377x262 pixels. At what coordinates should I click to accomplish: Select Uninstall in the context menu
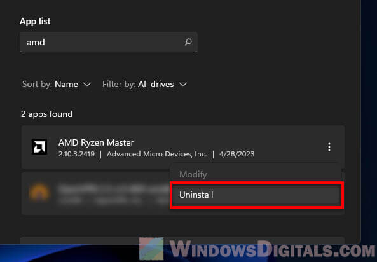[x=257, y=195]
